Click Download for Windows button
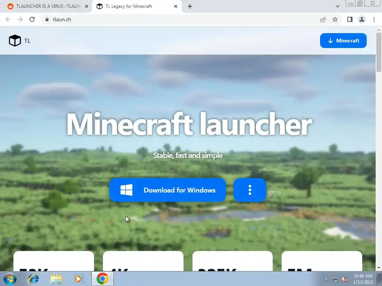 167,190
